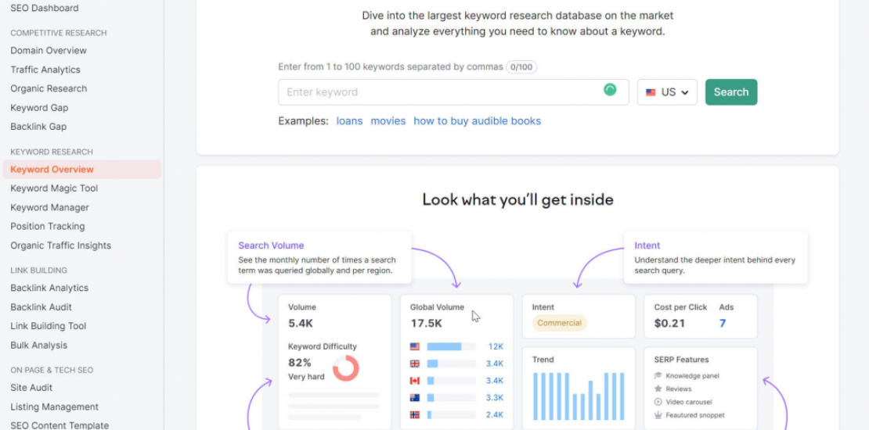Viewport: 869px width, 430px height.
Task: Click the US volume bar in Global Volume
Action: [444, 346]
